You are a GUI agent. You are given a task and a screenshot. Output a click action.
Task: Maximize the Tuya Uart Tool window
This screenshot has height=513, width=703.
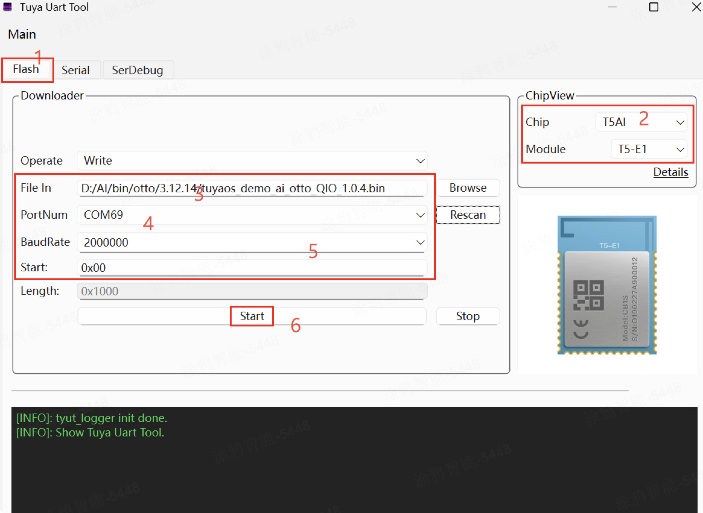pyautogui.click(x=654, y=7)
